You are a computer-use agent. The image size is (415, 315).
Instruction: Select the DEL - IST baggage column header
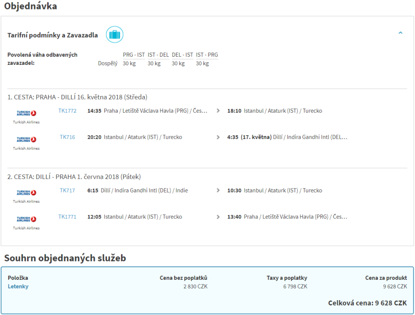[182, 55]
